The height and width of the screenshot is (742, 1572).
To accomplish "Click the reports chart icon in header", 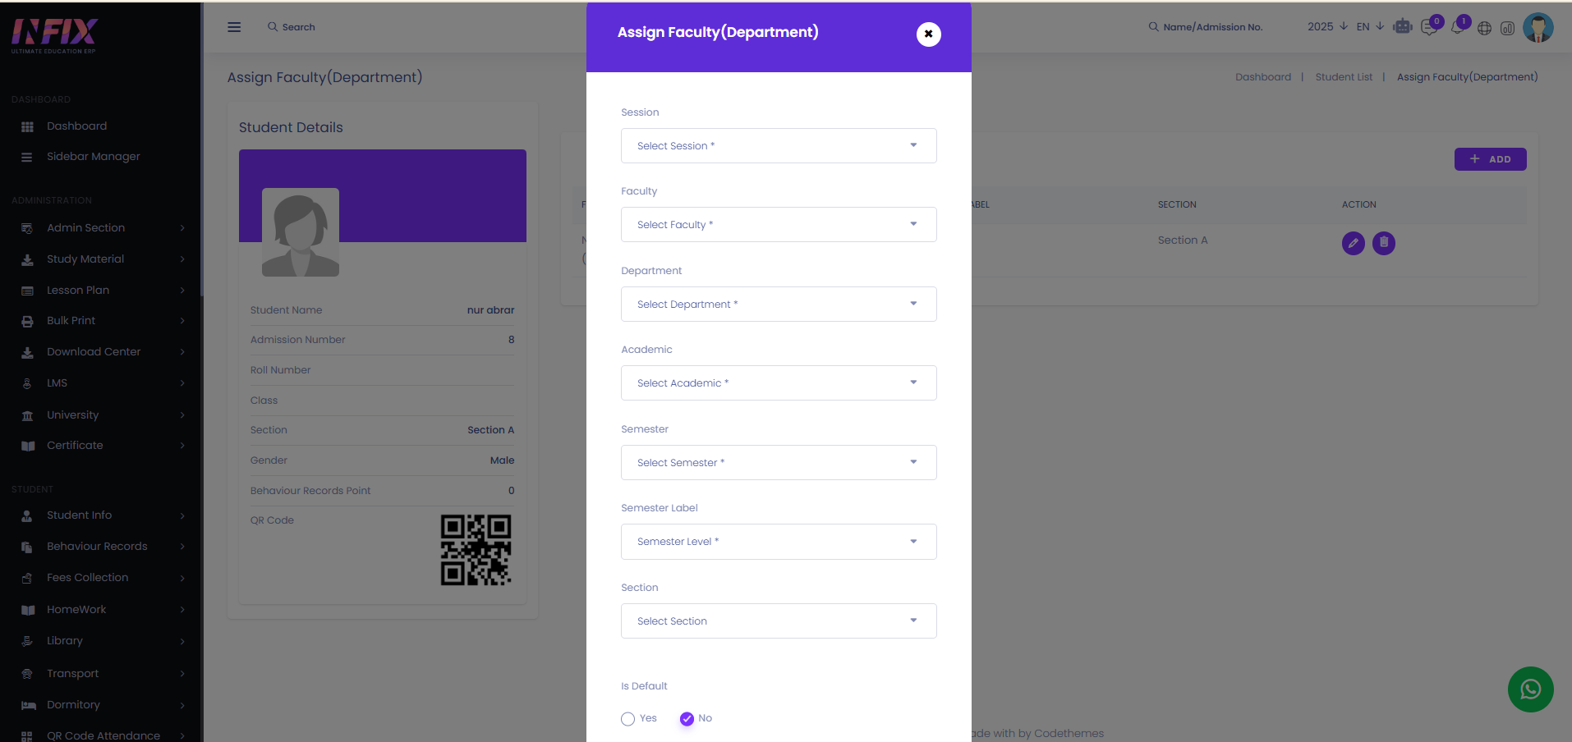I will coord(1507,28).
